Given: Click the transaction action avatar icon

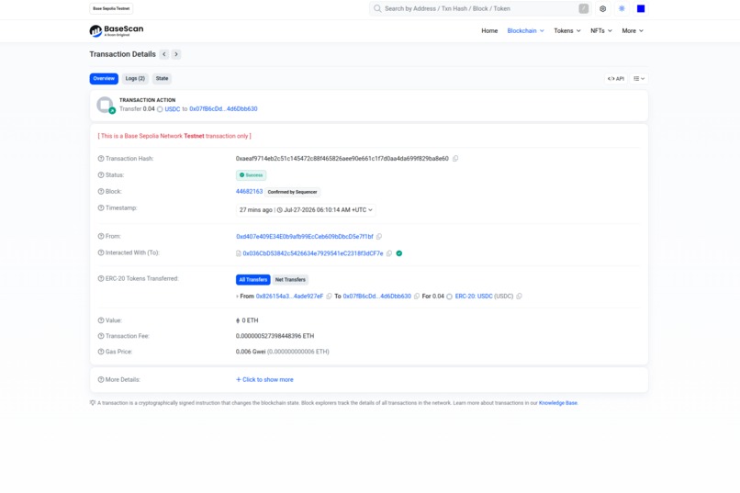Looking at the screenshot, I should (x=106, y=105).
